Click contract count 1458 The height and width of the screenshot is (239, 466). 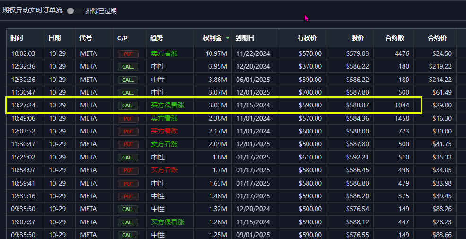pyautogui.click(x=402, y=118)
